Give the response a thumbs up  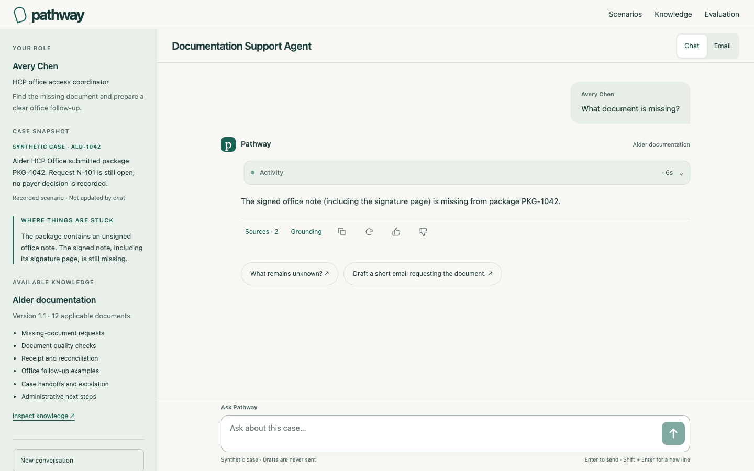coord(396,232)
